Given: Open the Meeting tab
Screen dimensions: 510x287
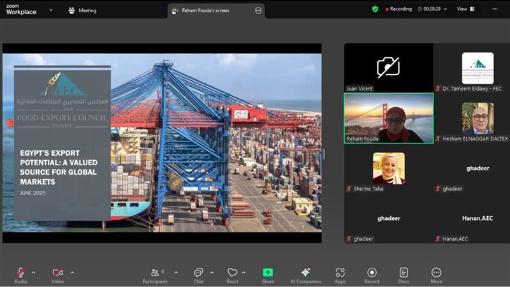Looking at the screenshot, I should pos(82,10).
